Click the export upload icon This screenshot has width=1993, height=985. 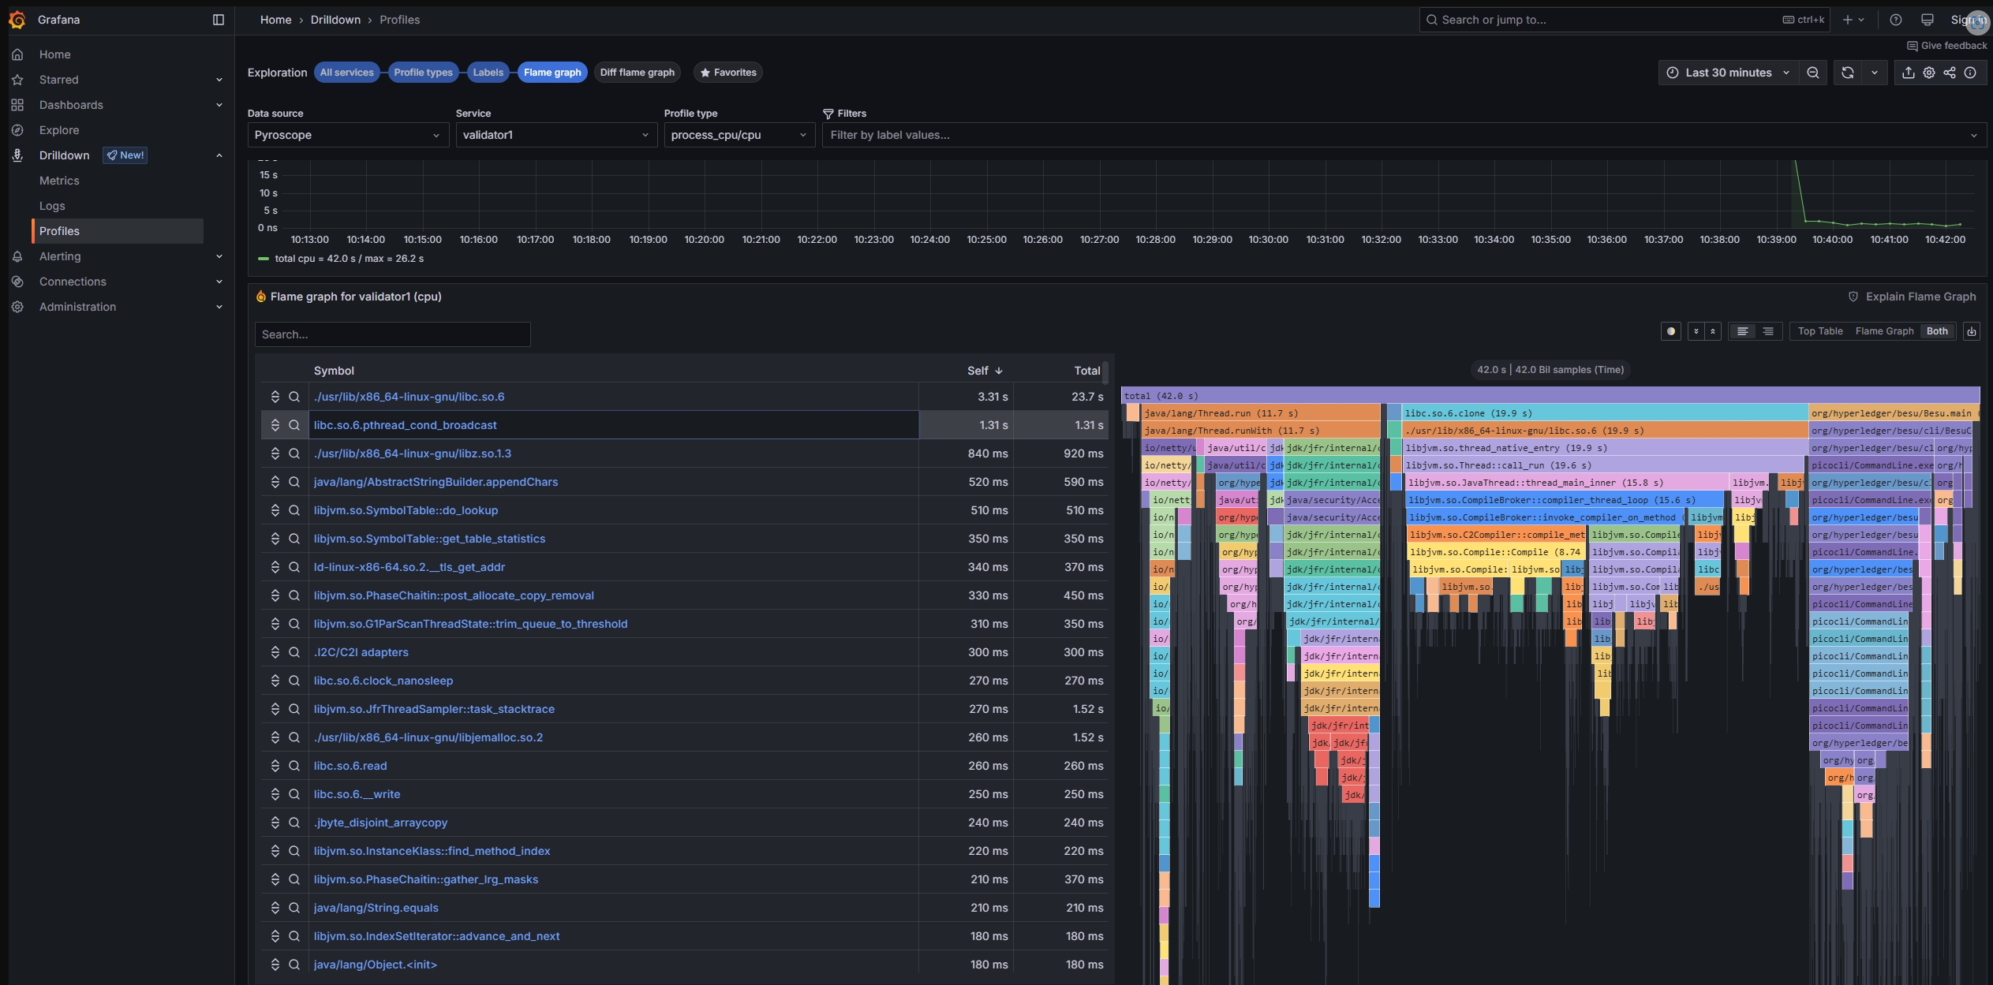click(x=1908, y=73)
